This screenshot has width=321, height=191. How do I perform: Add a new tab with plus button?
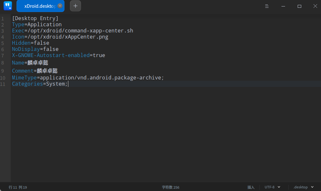[x=75, y=6]
